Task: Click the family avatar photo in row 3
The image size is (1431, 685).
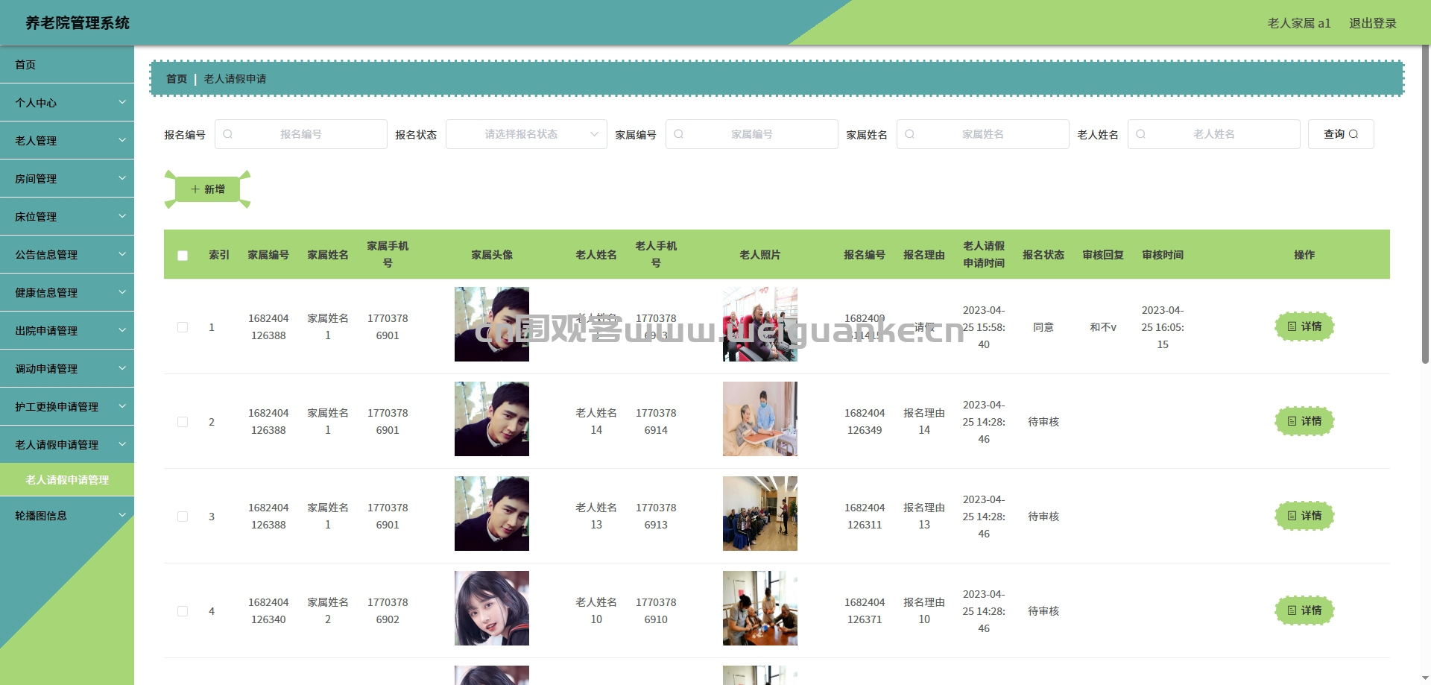Action: (492, 514)
